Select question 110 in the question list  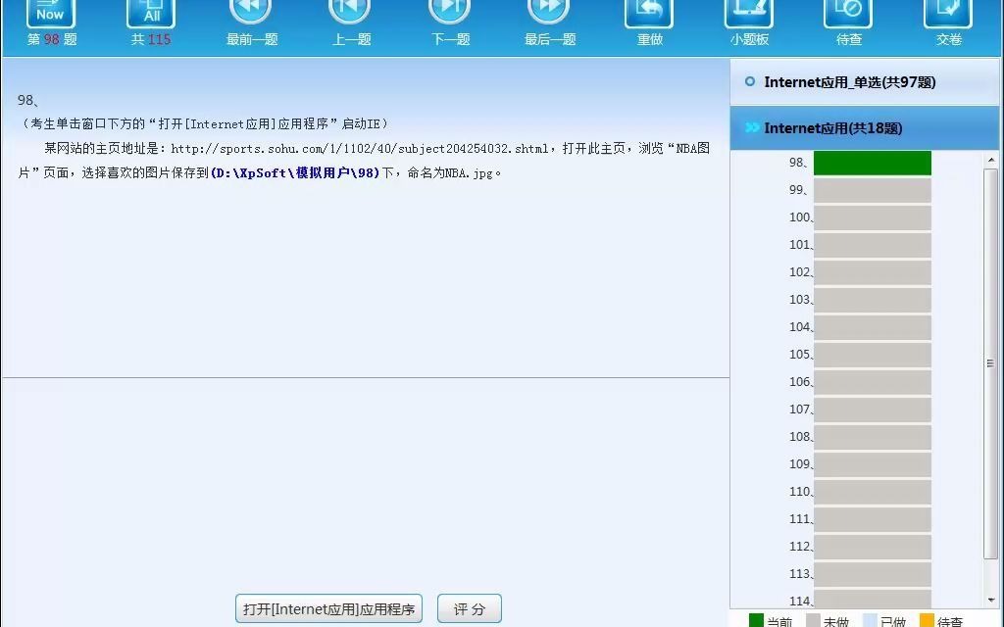872,492
